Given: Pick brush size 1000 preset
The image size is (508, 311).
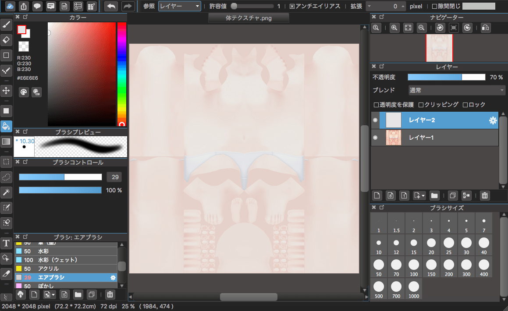Looking at the screenshot, I should click(x=414, y=289).
